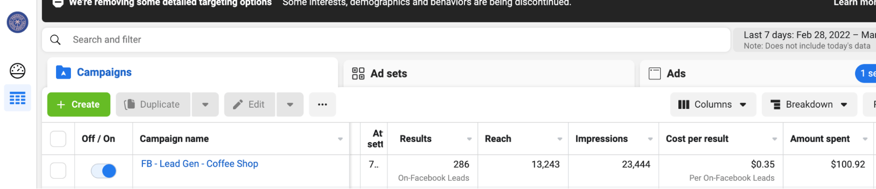Open the FB - Lead Gen - Coffee Shop link

199,164
